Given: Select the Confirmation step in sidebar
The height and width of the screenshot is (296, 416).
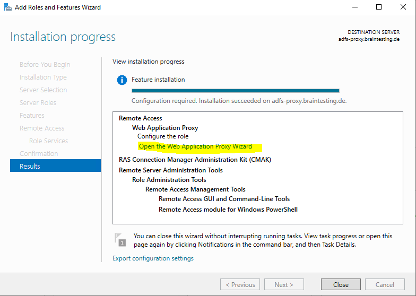Looking at the screenshot, I should 39,154.
